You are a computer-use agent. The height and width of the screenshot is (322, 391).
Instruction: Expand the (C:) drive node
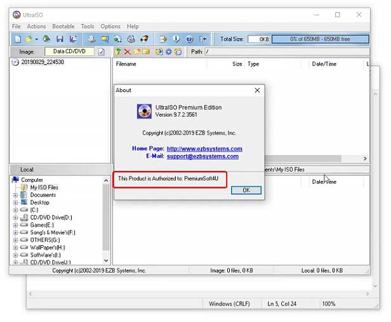click(x=15, y=210)
